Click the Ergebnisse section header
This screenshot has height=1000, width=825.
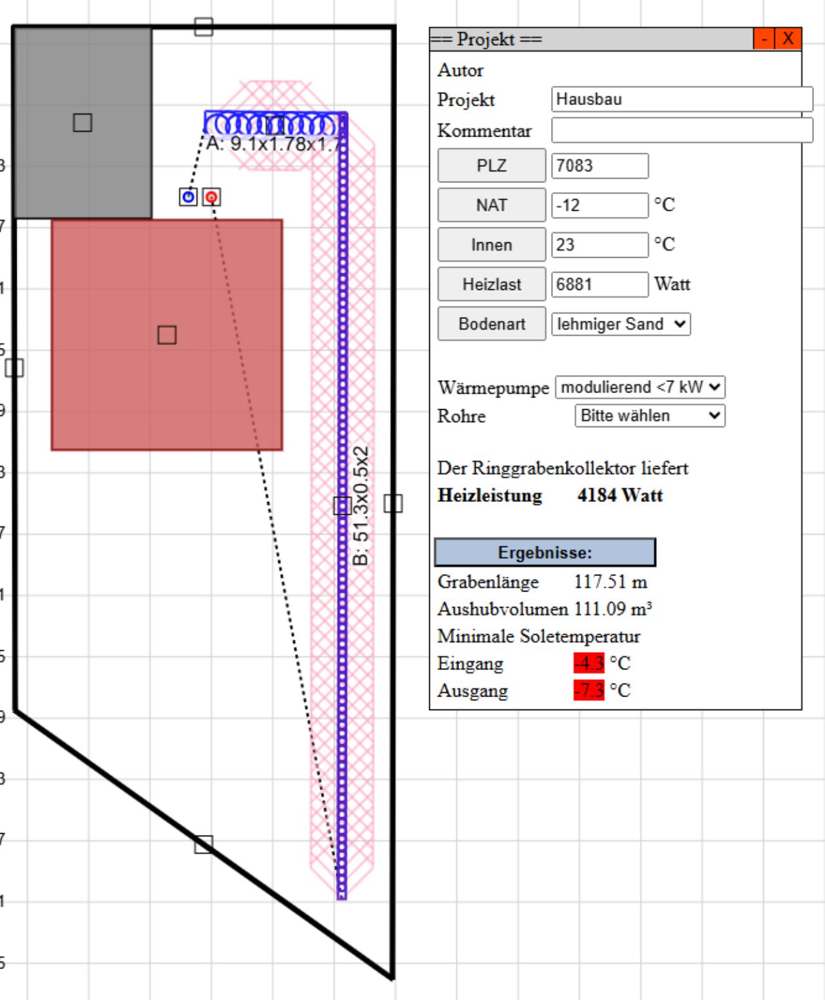545,553
